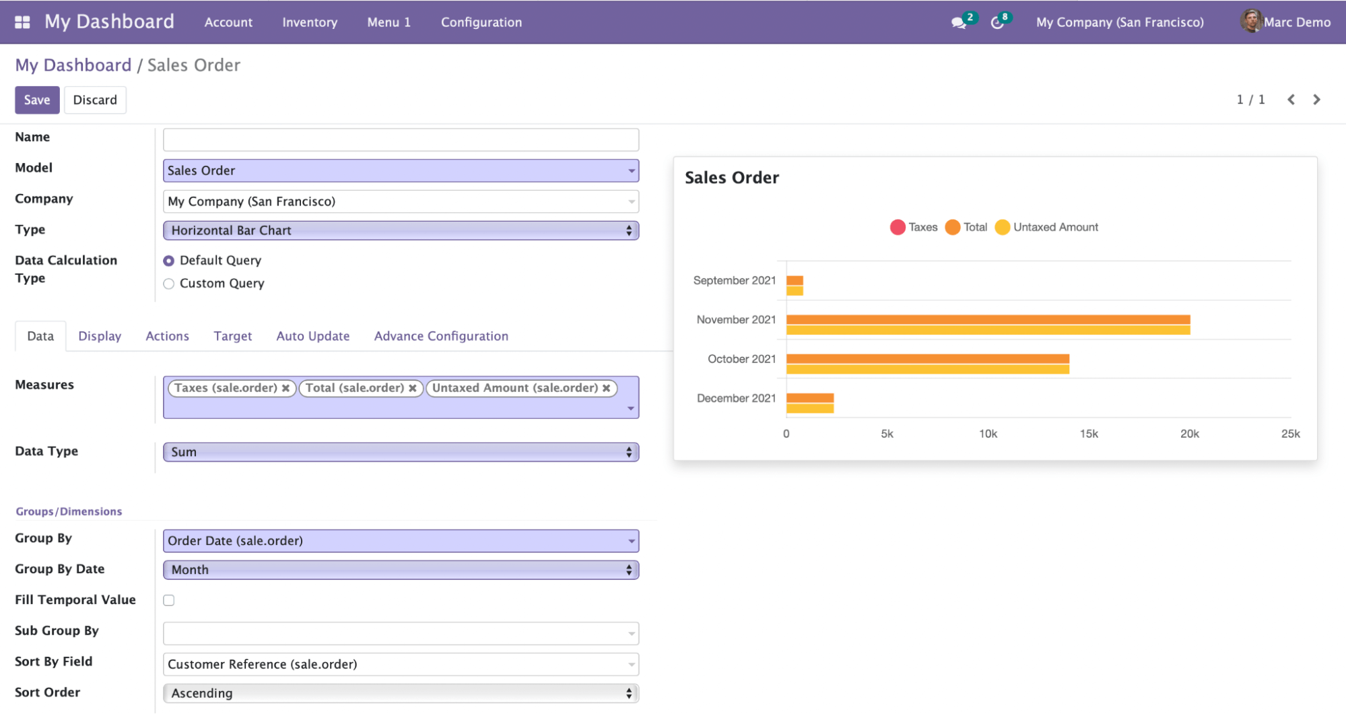Open the Sub Group By dropdown
This screenshot has height=714, width=1346.
(x=401, y=633)
